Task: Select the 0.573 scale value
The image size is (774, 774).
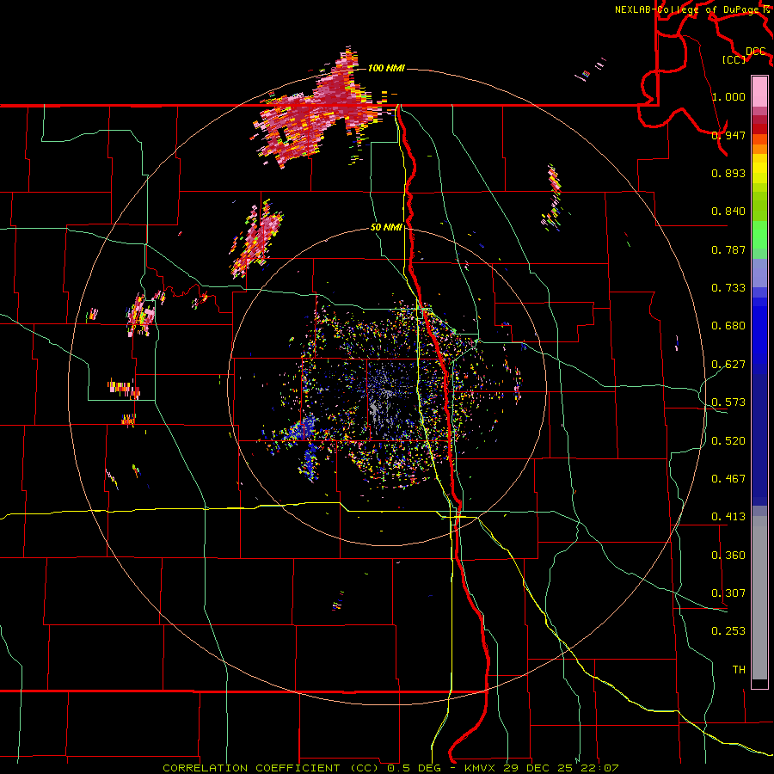Action: pos(728,402)
